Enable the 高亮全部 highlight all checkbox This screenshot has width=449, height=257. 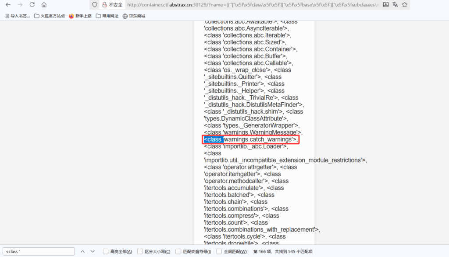click(x=106, y=251)
